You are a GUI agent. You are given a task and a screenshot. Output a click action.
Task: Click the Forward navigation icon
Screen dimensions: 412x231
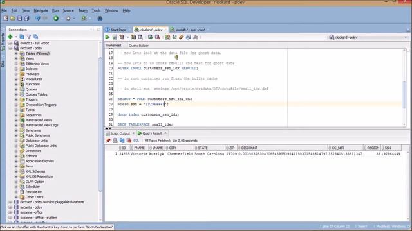pyautogui.click(x=68, y=18)
